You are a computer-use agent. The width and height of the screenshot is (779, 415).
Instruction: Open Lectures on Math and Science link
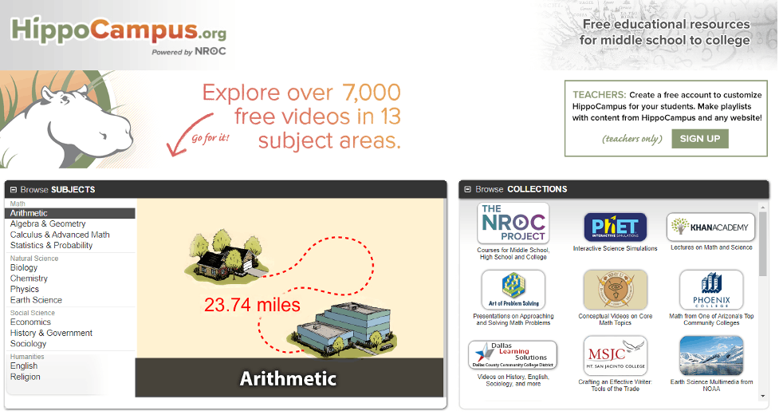711,247
